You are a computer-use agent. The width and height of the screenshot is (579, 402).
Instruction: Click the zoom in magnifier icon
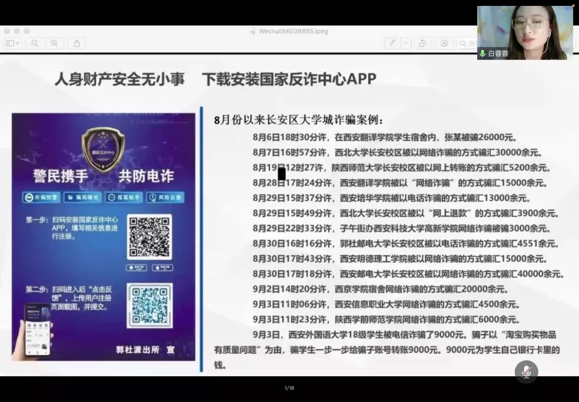point(54,43)
